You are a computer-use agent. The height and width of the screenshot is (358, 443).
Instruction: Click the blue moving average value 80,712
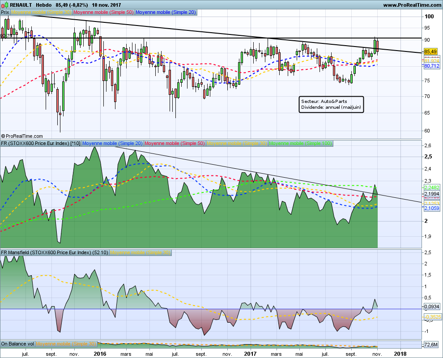coord(432,66)
